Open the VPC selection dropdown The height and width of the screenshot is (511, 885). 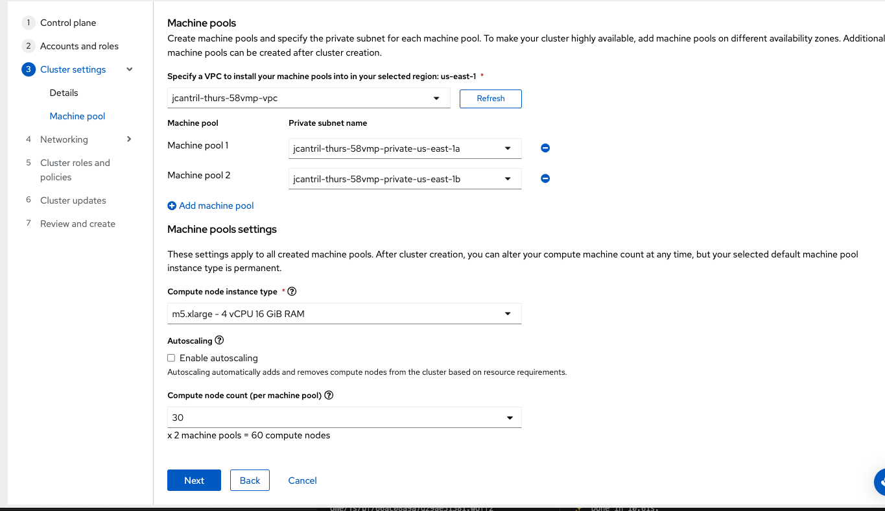point(309,99)
